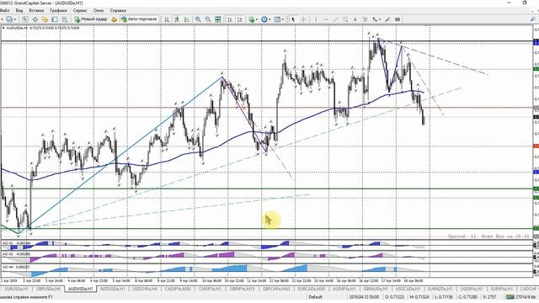539x303 pixels.
Task: Open the Market Watch panel icon
Action: click(x=25, y=19)
